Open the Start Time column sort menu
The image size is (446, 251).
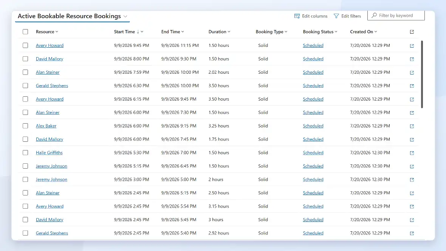coord(129,32)
